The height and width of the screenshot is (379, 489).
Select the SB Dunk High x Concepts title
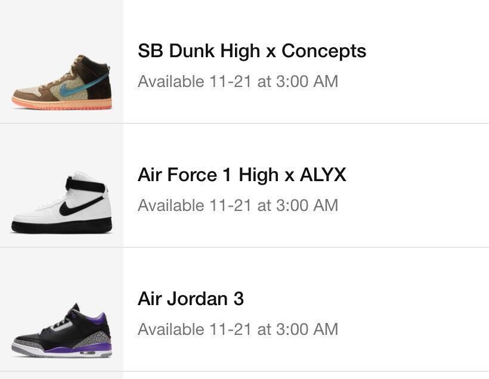(x=252, y=51)
